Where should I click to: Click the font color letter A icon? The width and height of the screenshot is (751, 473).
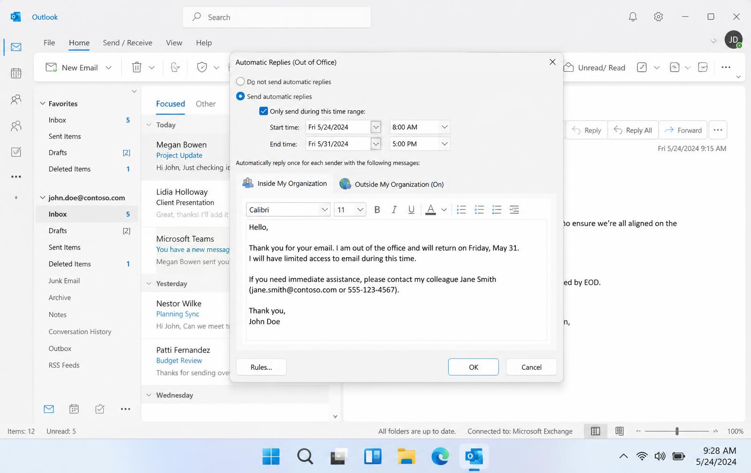[430, 210]
